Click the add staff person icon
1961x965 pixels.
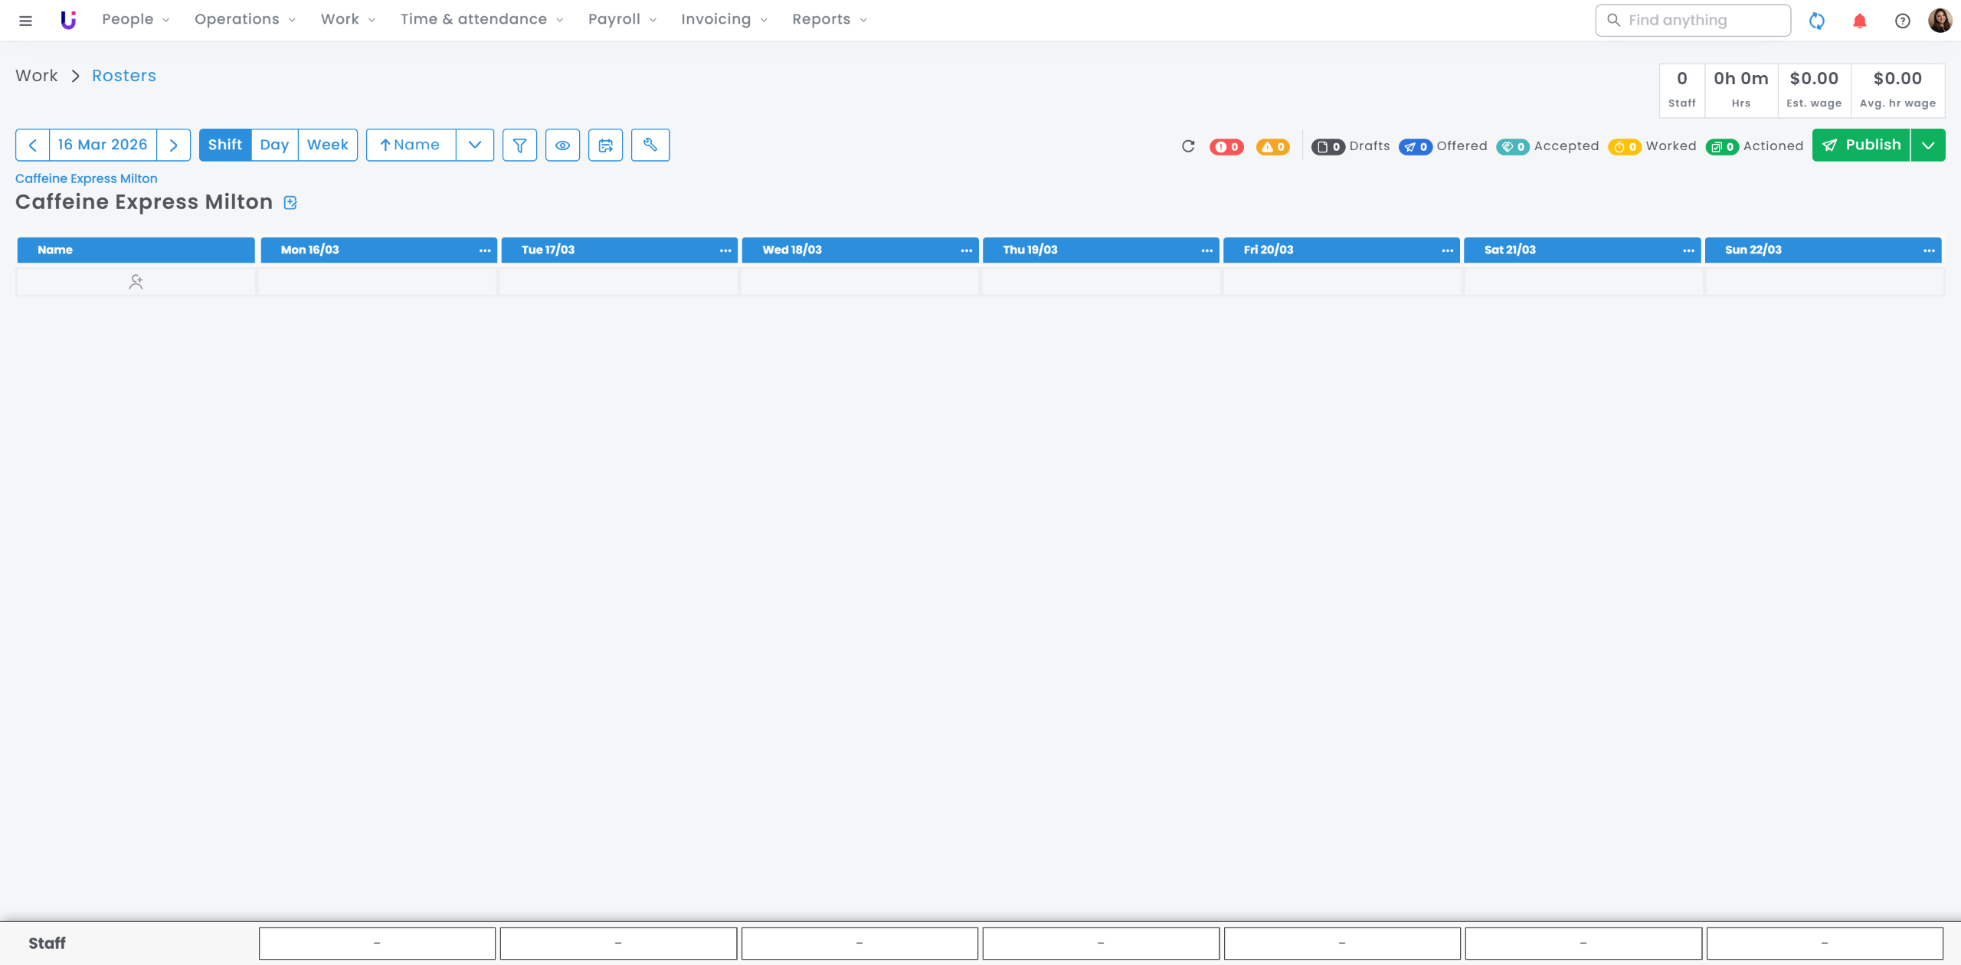tap(136, 282)
